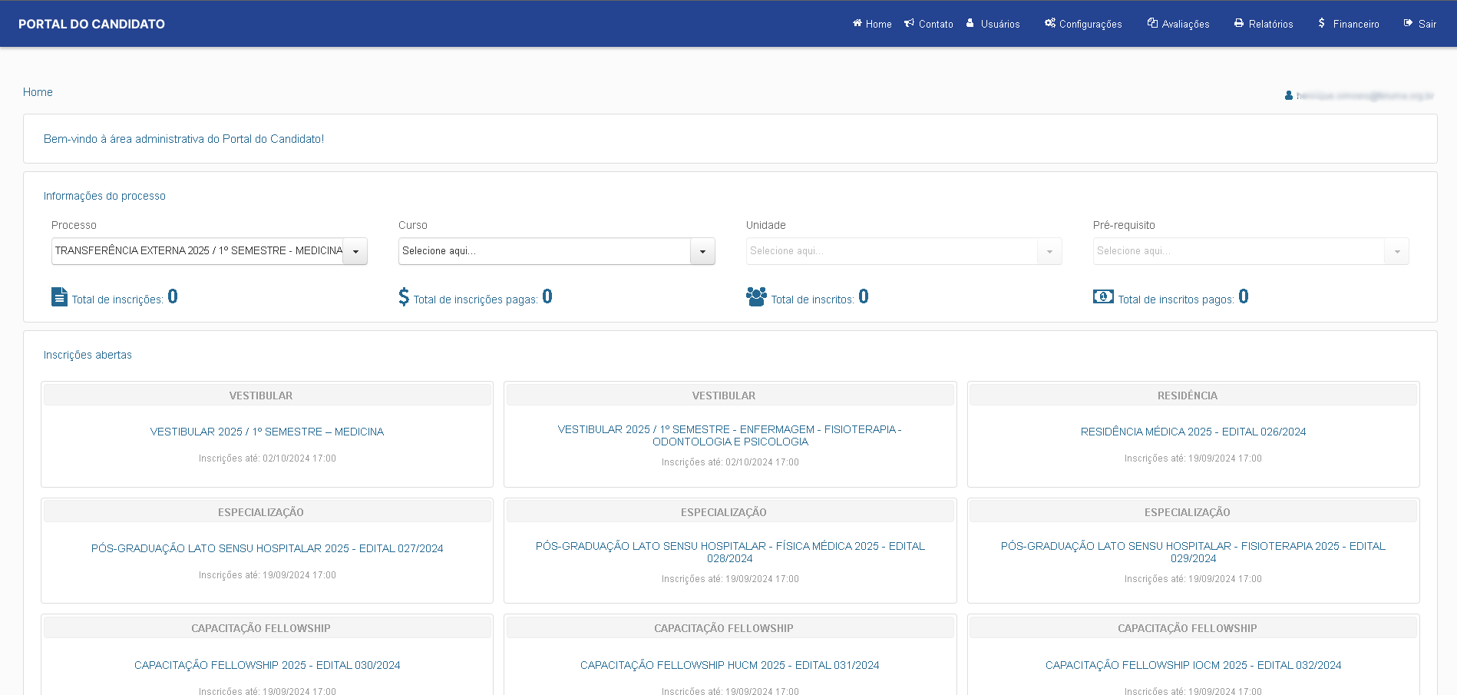Click the Avaliações clipboard icon
The height and width of the screenshot is (695, 1457).
tap(1152, 23)
